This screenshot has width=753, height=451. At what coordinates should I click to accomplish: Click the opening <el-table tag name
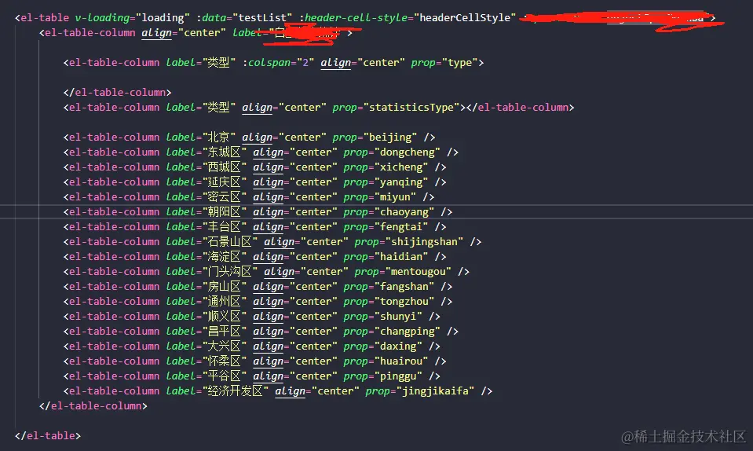(45, 18)
